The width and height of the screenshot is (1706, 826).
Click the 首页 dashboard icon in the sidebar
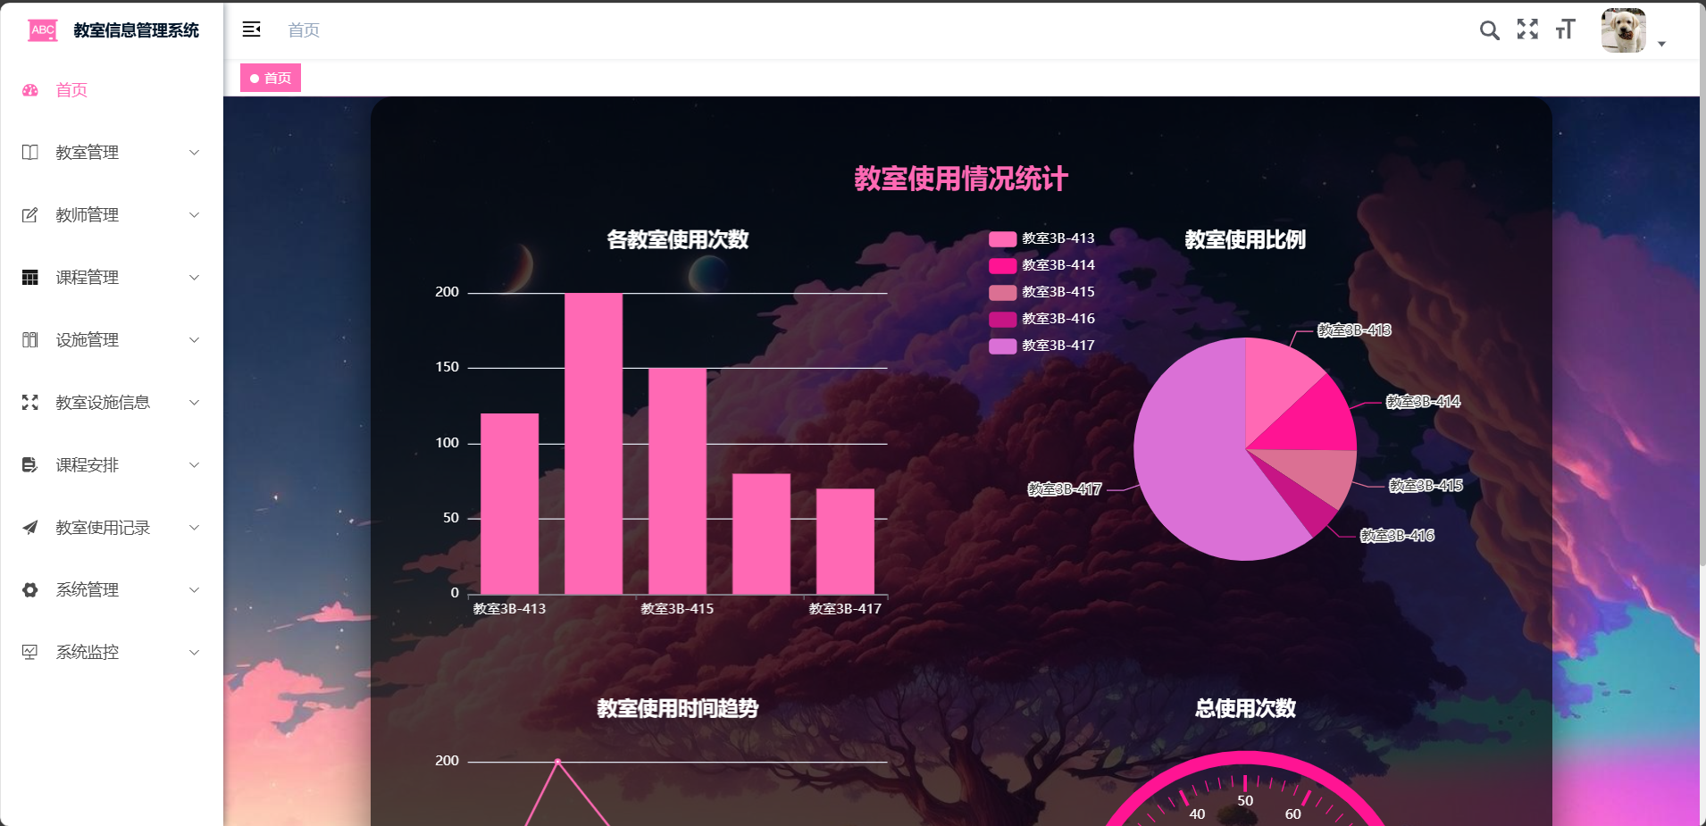30,90
